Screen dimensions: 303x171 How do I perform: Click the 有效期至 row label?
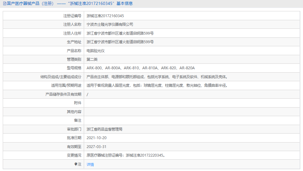[x=74, y=147]
